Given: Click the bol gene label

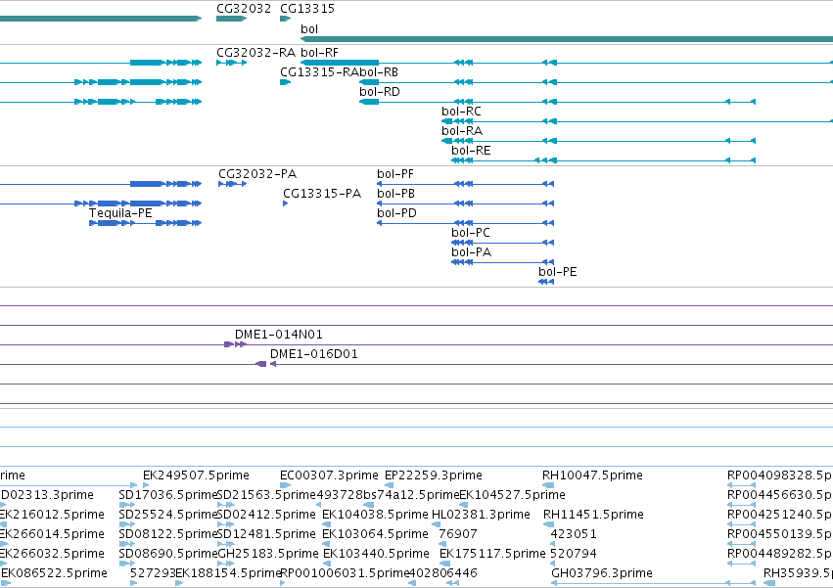Looking at the screenshot, I should pos(309,29).
